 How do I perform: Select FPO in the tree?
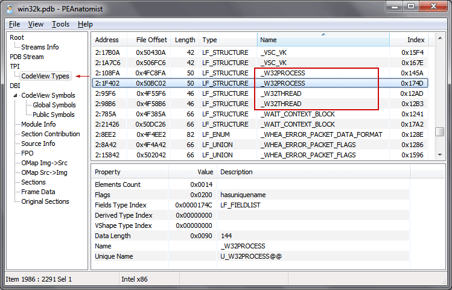27,153
